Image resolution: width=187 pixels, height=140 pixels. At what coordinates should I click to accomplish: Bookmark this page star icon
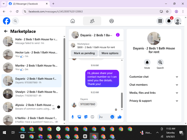tap(167, 12)
